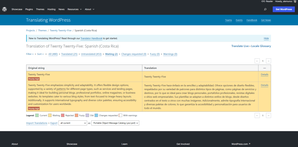Click the Reader glasses icon
Image resolution: width=298 pixels, height=147 pixels.
coord(263,1)
